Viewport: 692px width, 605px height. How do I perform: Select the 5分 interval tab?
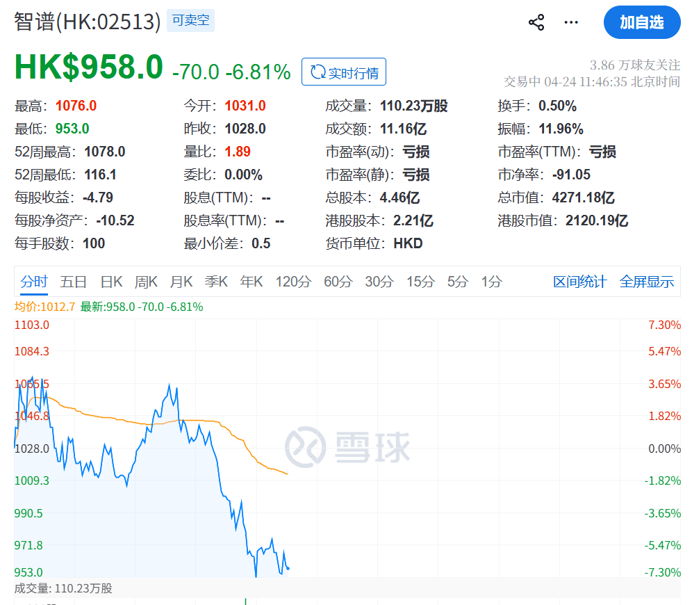tap(458, 282)
